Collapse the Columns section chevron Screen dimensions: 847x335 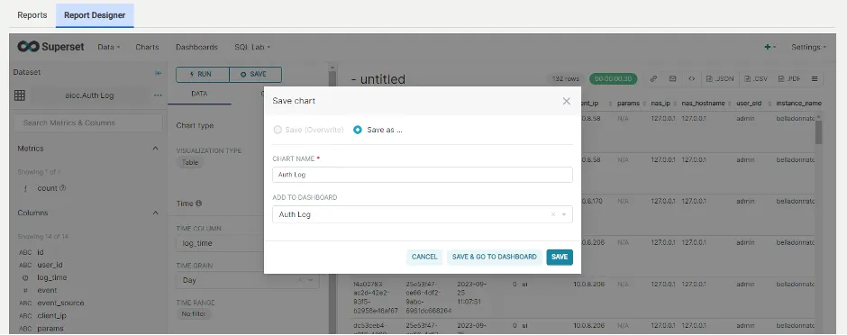pos(156,213)
